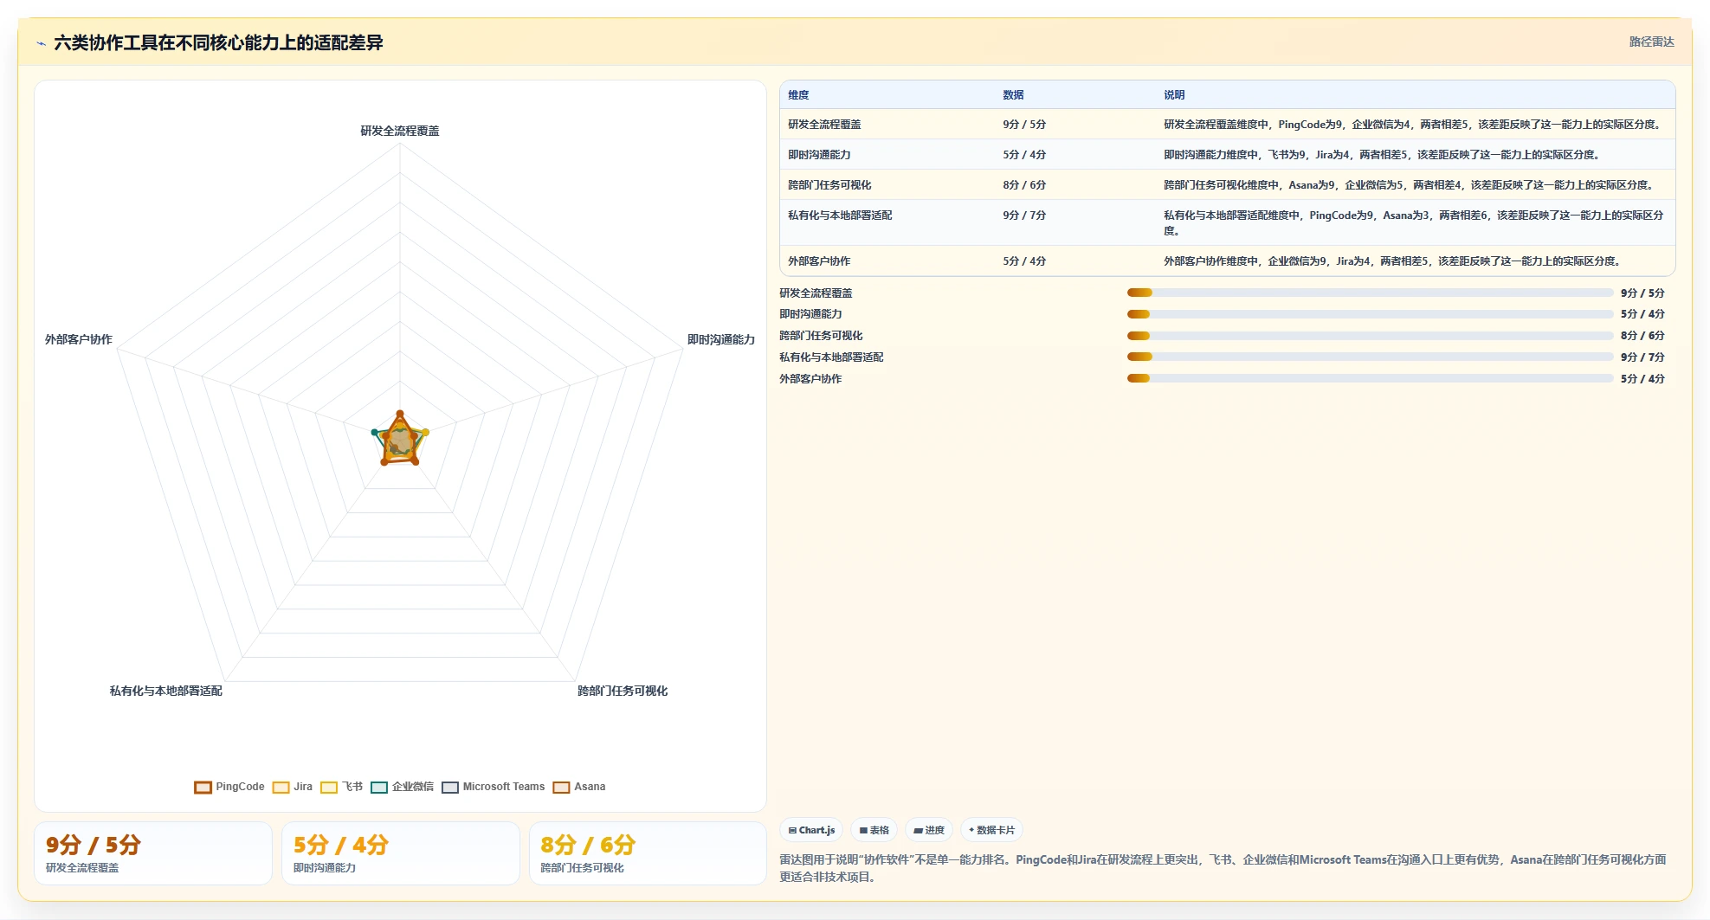
Task: Click the 进度 tag chip
Action: pos(929,830)
